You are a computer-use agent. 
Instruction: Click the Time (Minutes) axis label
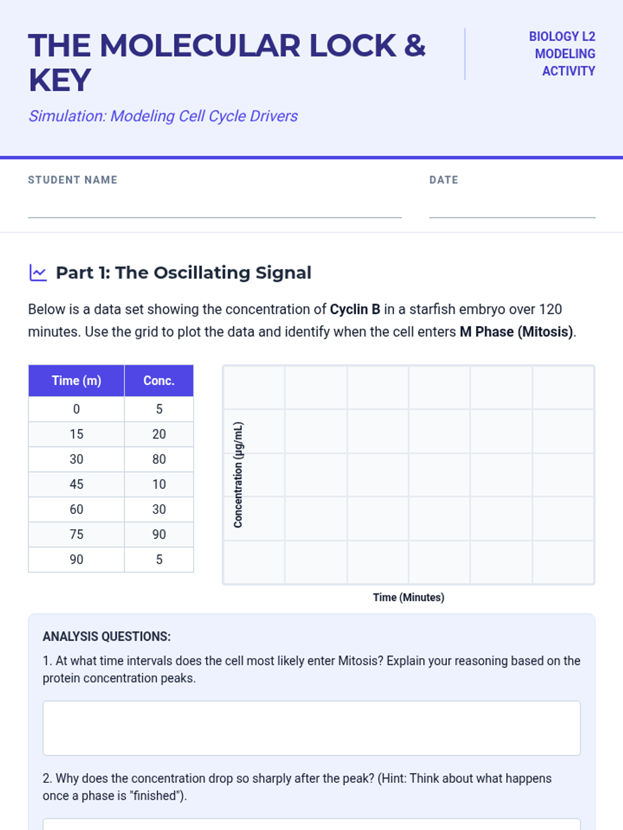[x=409, y=597]
